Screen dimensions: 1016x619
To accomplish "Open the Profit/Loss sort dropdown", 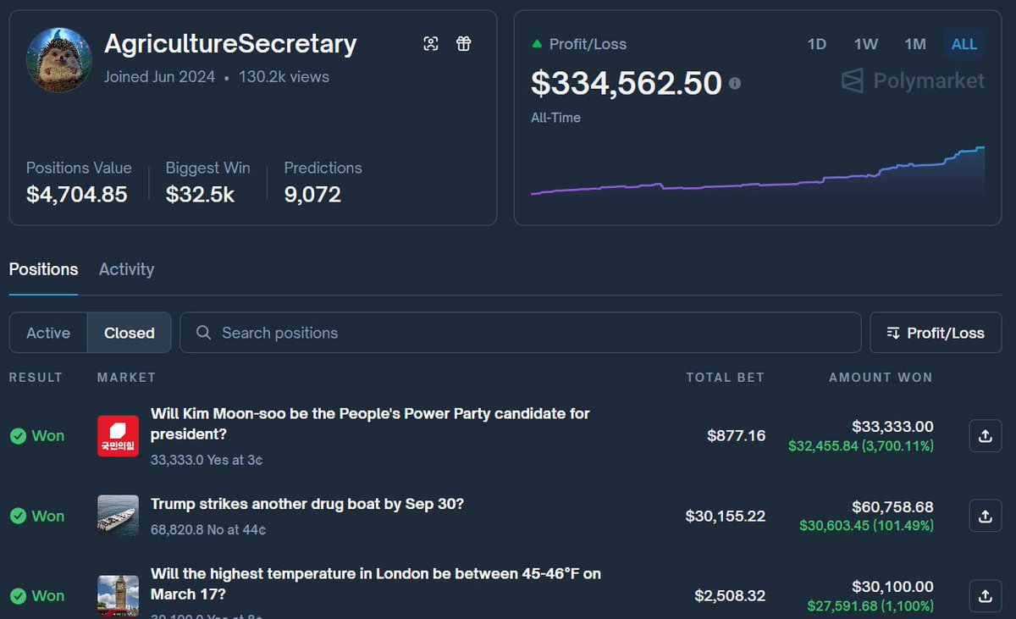I will 936,333.
